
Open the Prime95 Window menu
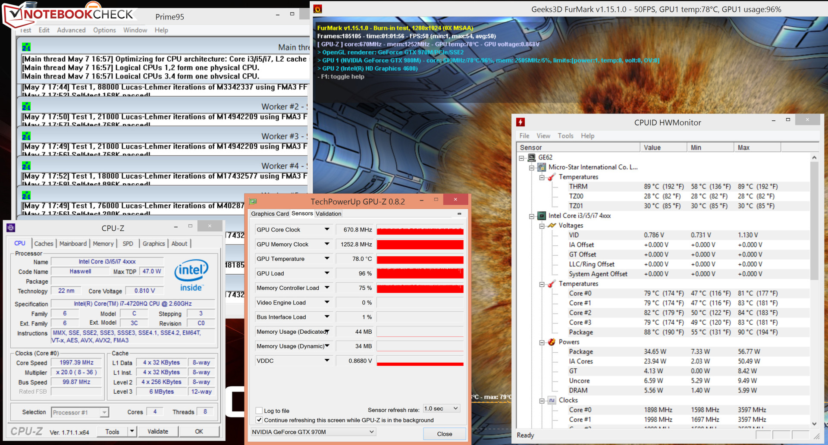[135, 30]
